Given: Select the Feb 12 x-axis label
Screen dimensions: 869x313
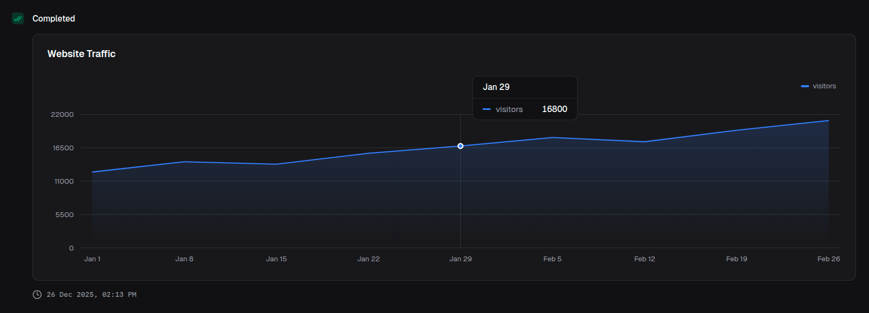Looking at the screenshot, I should coord(644,259).
